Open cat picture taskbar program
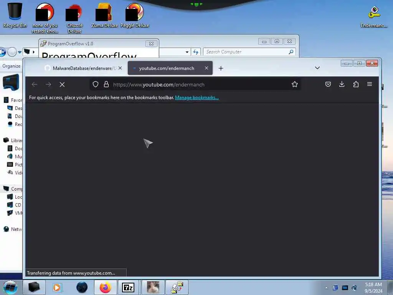Viewport: 393px width, 295px height. (153, 287)
